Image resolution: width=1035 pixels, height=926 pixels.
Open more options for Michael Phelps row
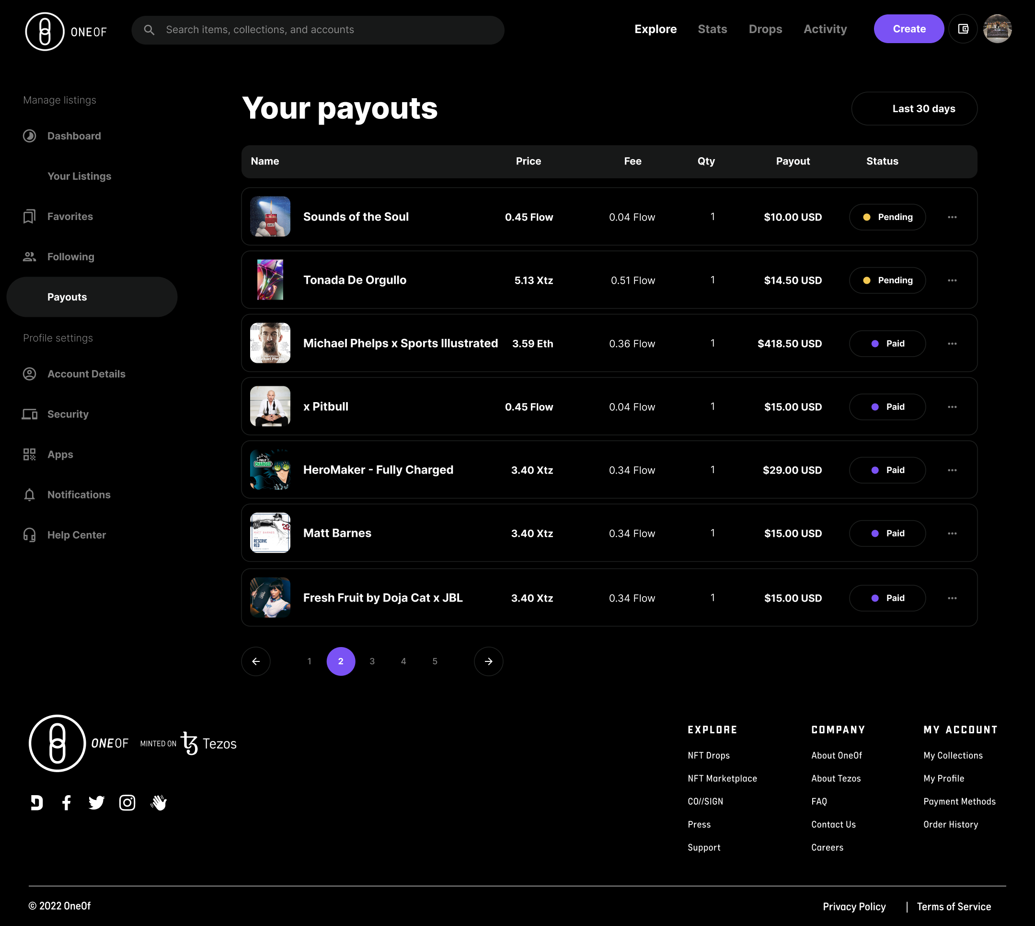coord(952,344)
